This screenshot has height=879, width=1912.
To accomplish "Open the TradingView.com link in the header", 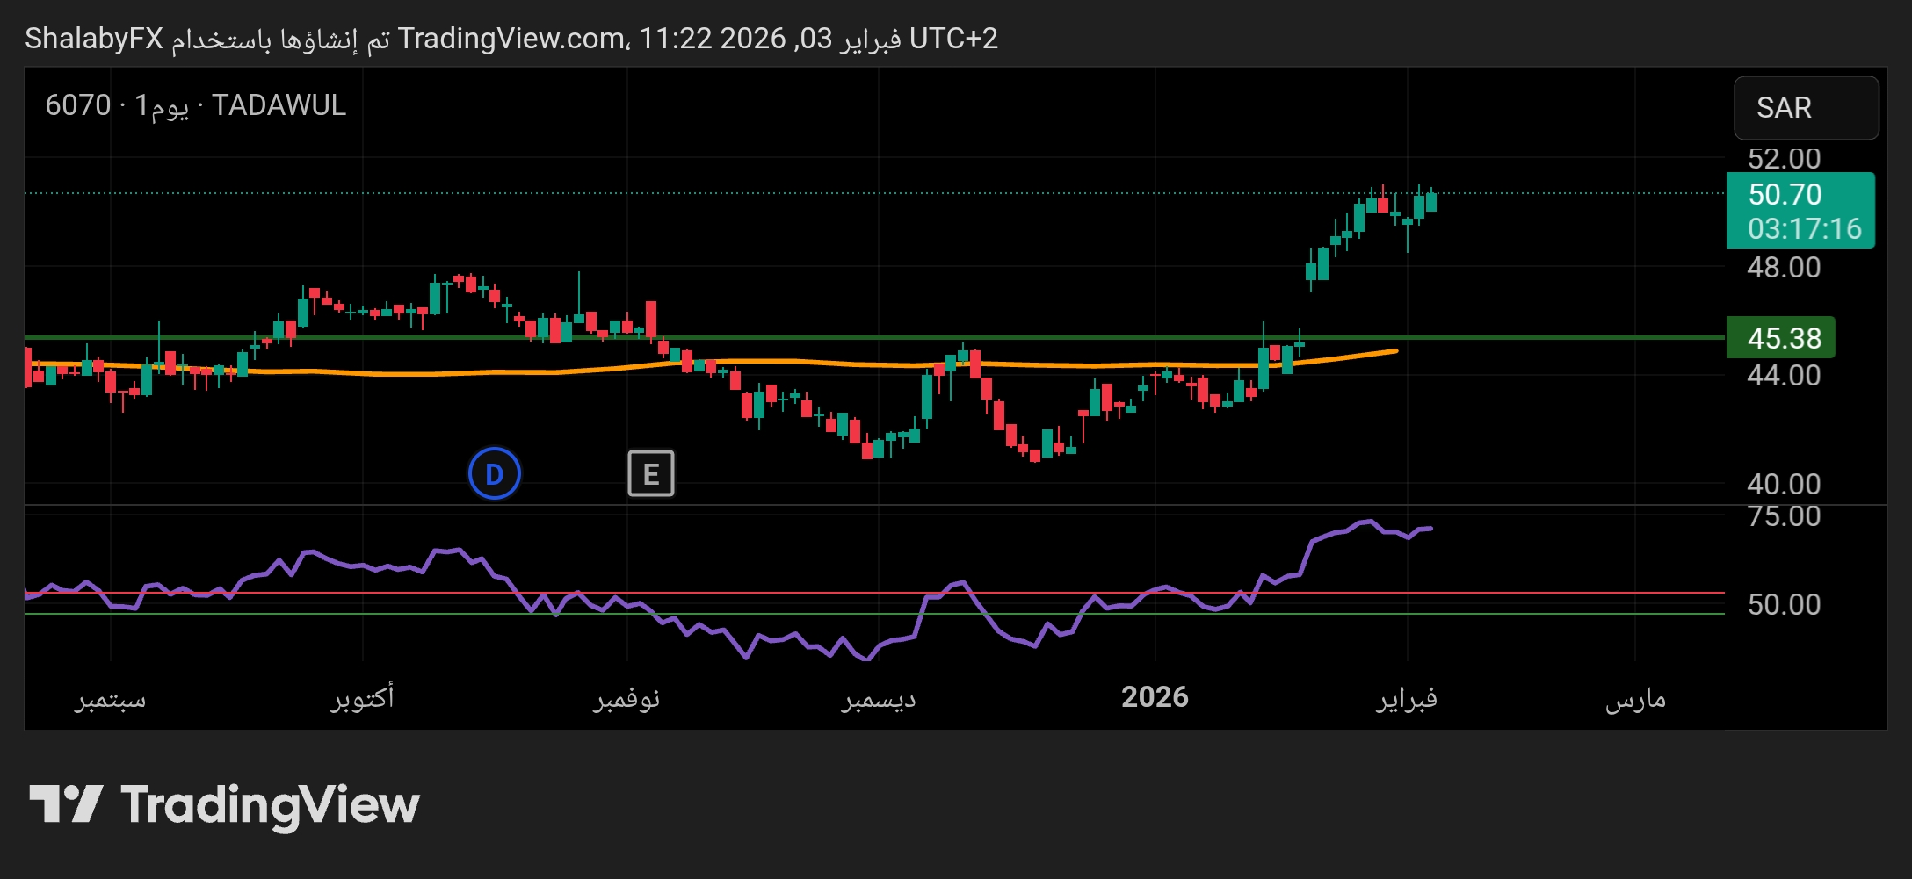I will click(511, 39).
